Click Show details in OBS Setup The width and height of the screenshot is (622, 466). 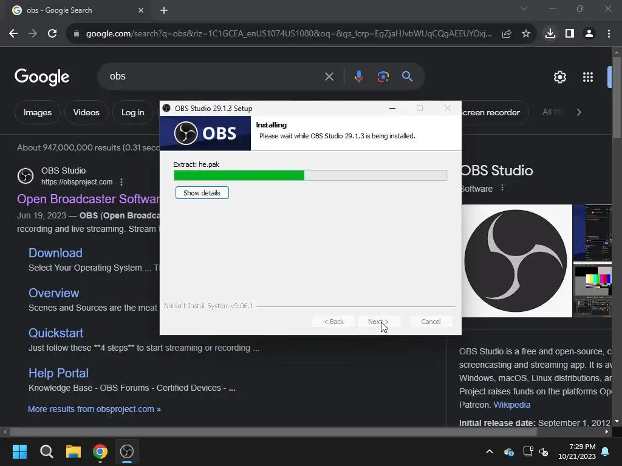[x=202, y=193]
